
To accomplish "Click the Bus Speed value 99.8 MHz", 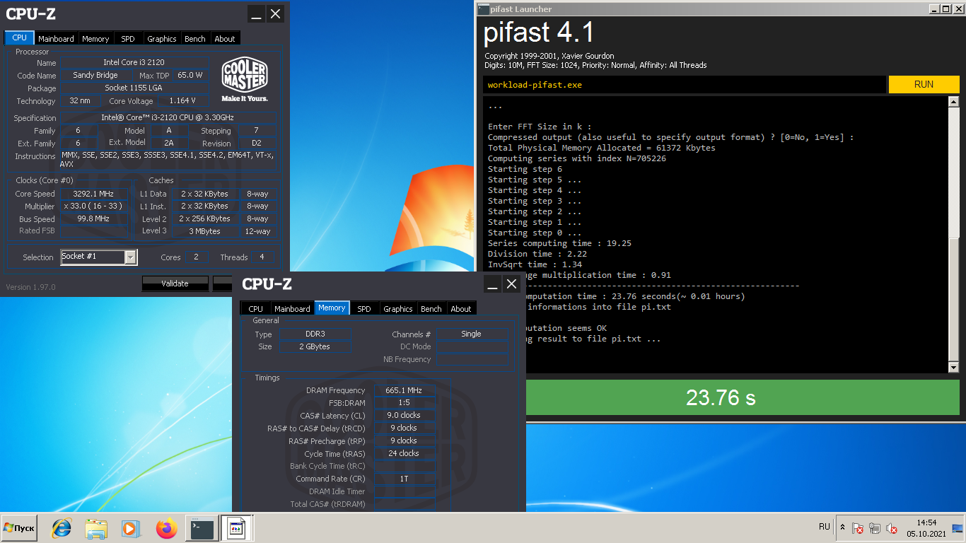I will coord(93,219).
